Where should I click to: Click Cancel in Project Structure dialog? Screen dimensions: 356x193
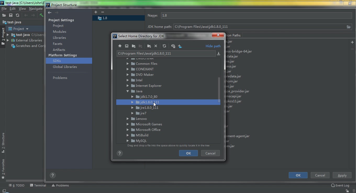[x=320, y=175]
